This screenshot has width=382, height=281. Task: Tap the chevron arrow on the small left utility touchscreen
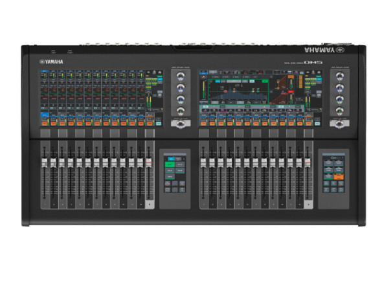[183, 159]
